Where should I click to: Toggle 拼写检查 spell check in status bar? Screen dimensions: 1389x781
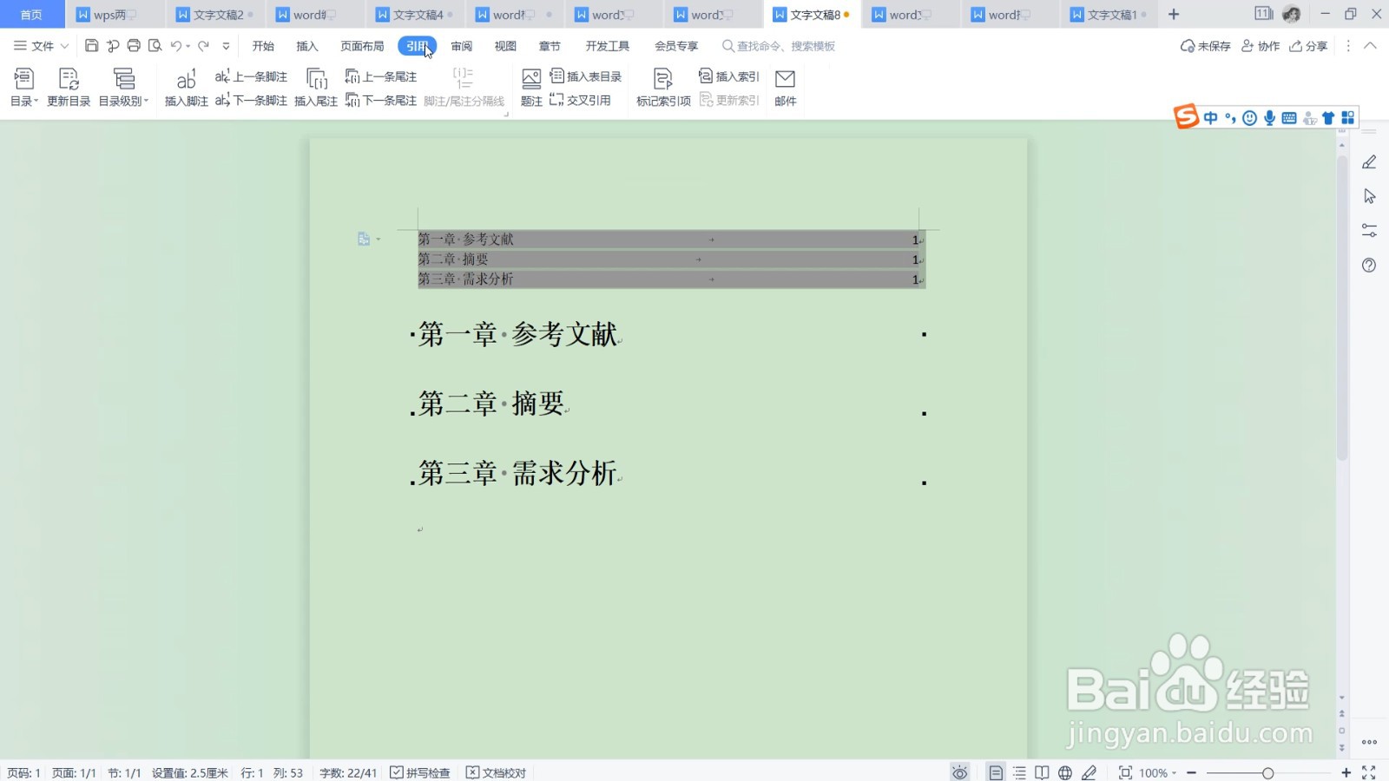(420, 772)
